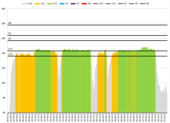Select the AT threshold label in chart
The image size is (170, 123).
10,39
